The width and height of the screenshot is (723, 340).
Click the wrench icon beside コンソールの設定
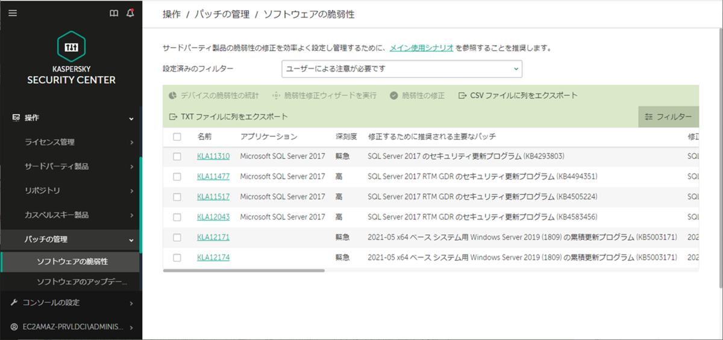(x=14, y=303)
